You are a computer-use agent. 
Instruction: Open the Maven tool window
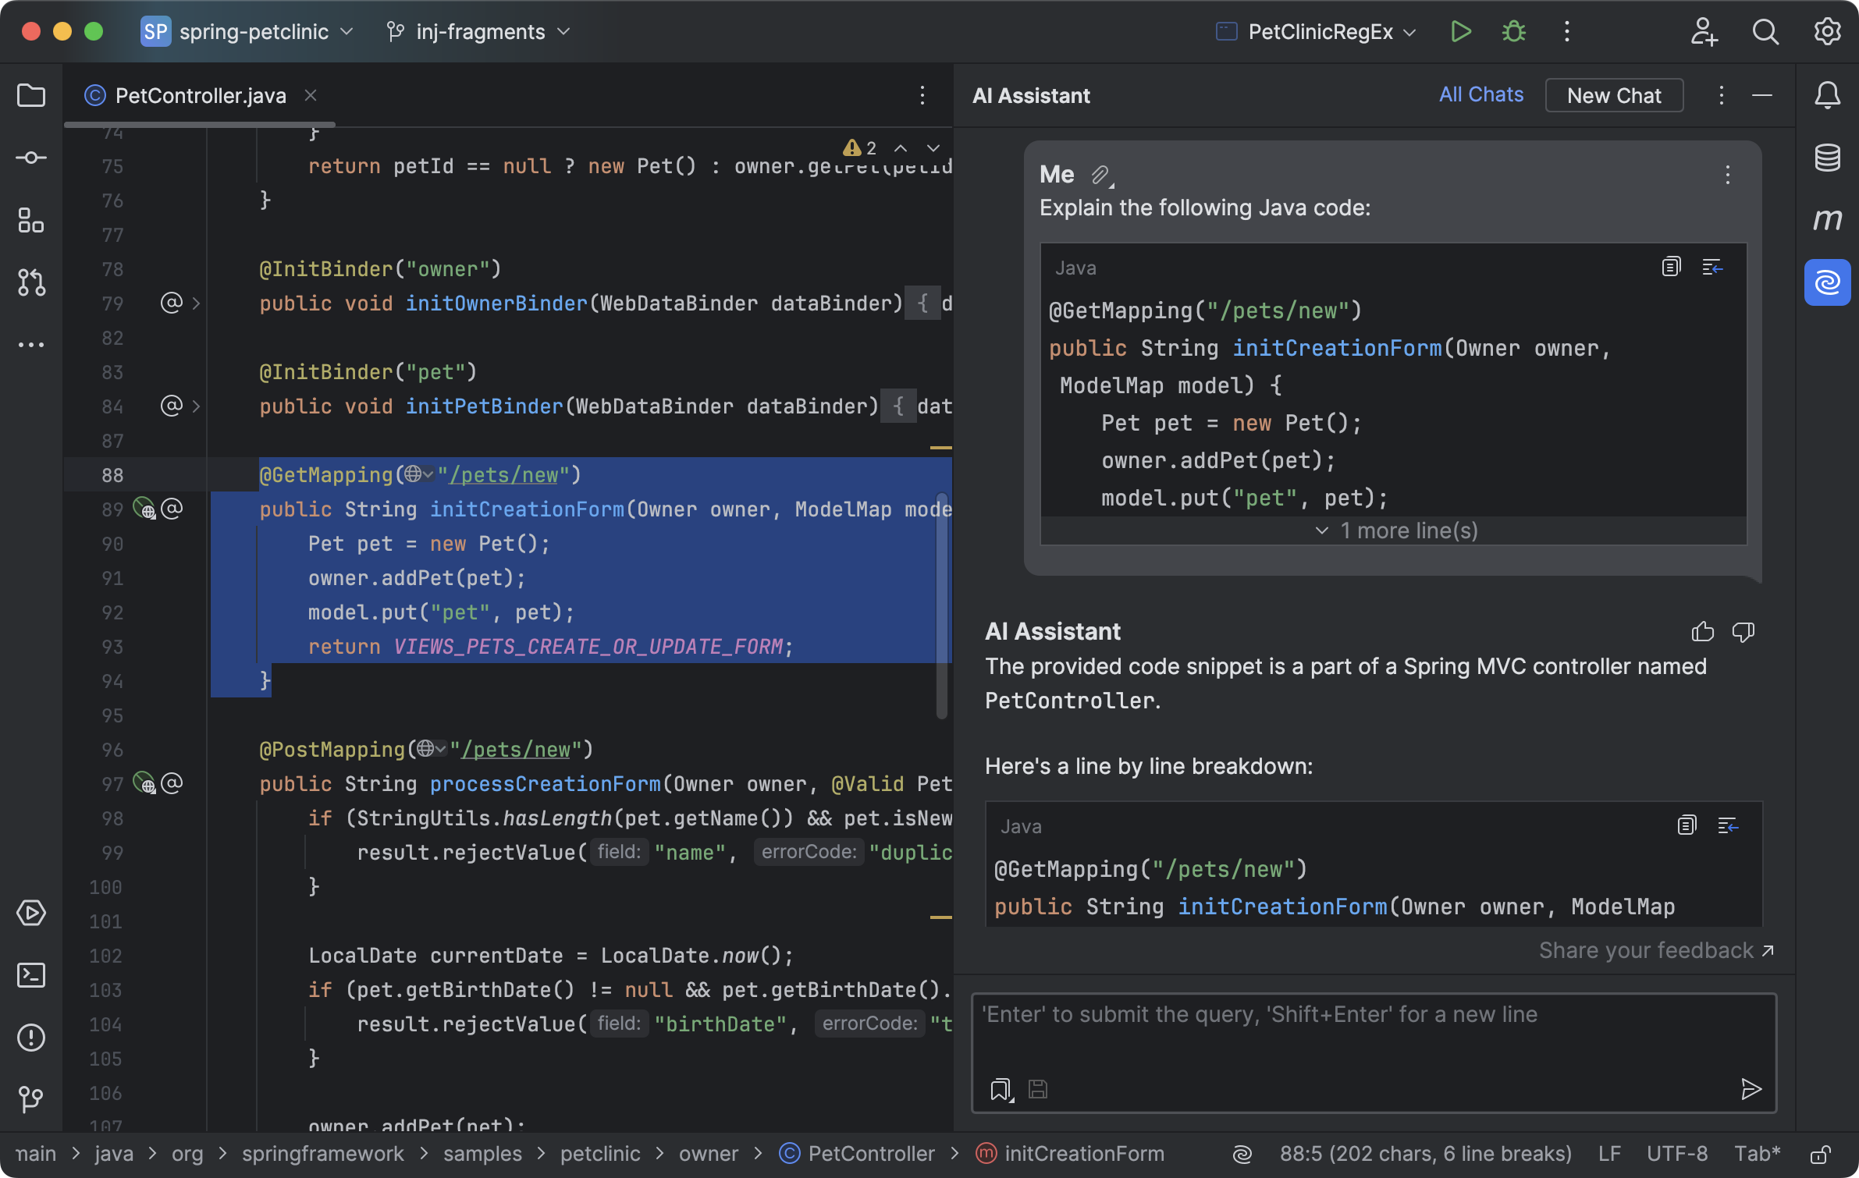click(1827, 220)
